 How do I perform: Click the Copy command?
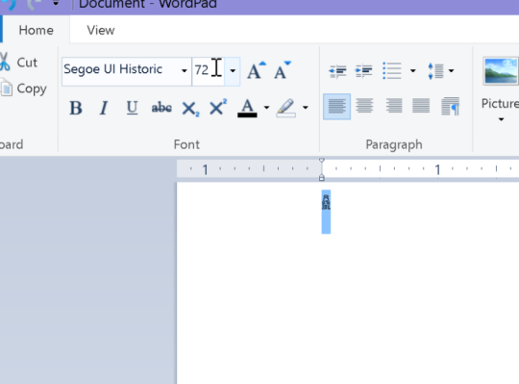pos(24,89)
